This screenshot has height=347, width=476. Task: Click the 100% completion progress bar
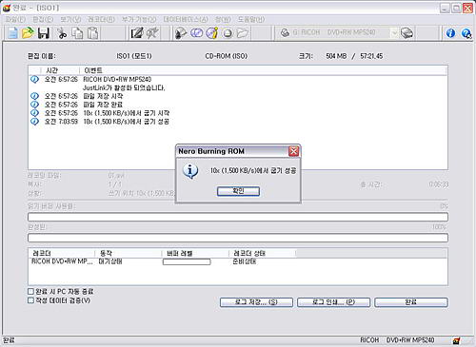(x=238, y=238)
